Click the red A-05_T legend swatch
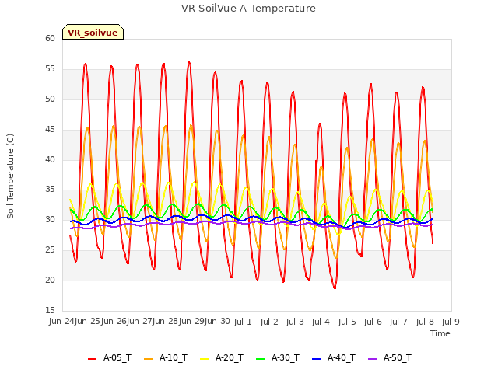 click(92, 359)
